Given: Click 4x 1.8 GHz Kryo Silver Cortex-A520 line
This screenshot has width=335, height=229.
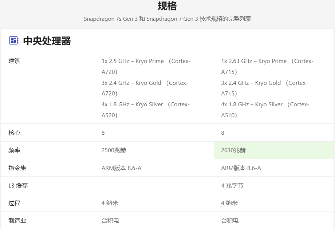Looking at the screenshot, I should coord(146,110).
